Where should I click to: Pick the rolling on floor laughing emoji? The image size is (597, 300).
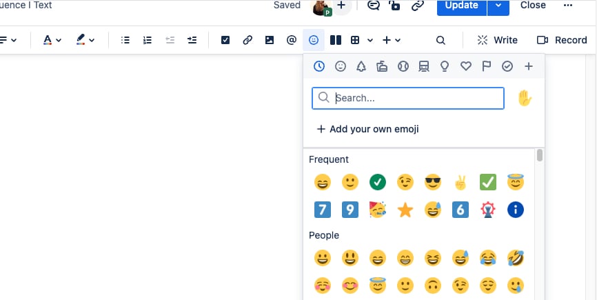516,258
